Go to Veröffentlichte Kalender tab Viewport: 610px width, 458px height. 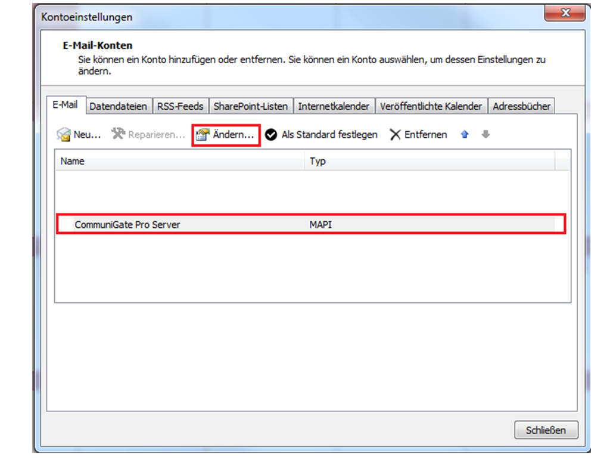[x=431, y=107]
